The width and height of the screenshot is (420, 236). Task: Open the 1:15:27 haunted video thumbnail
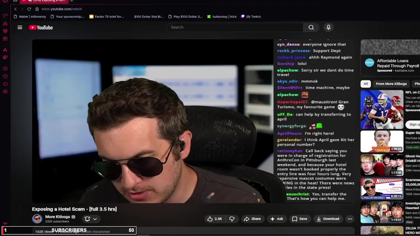click(382, 212)
